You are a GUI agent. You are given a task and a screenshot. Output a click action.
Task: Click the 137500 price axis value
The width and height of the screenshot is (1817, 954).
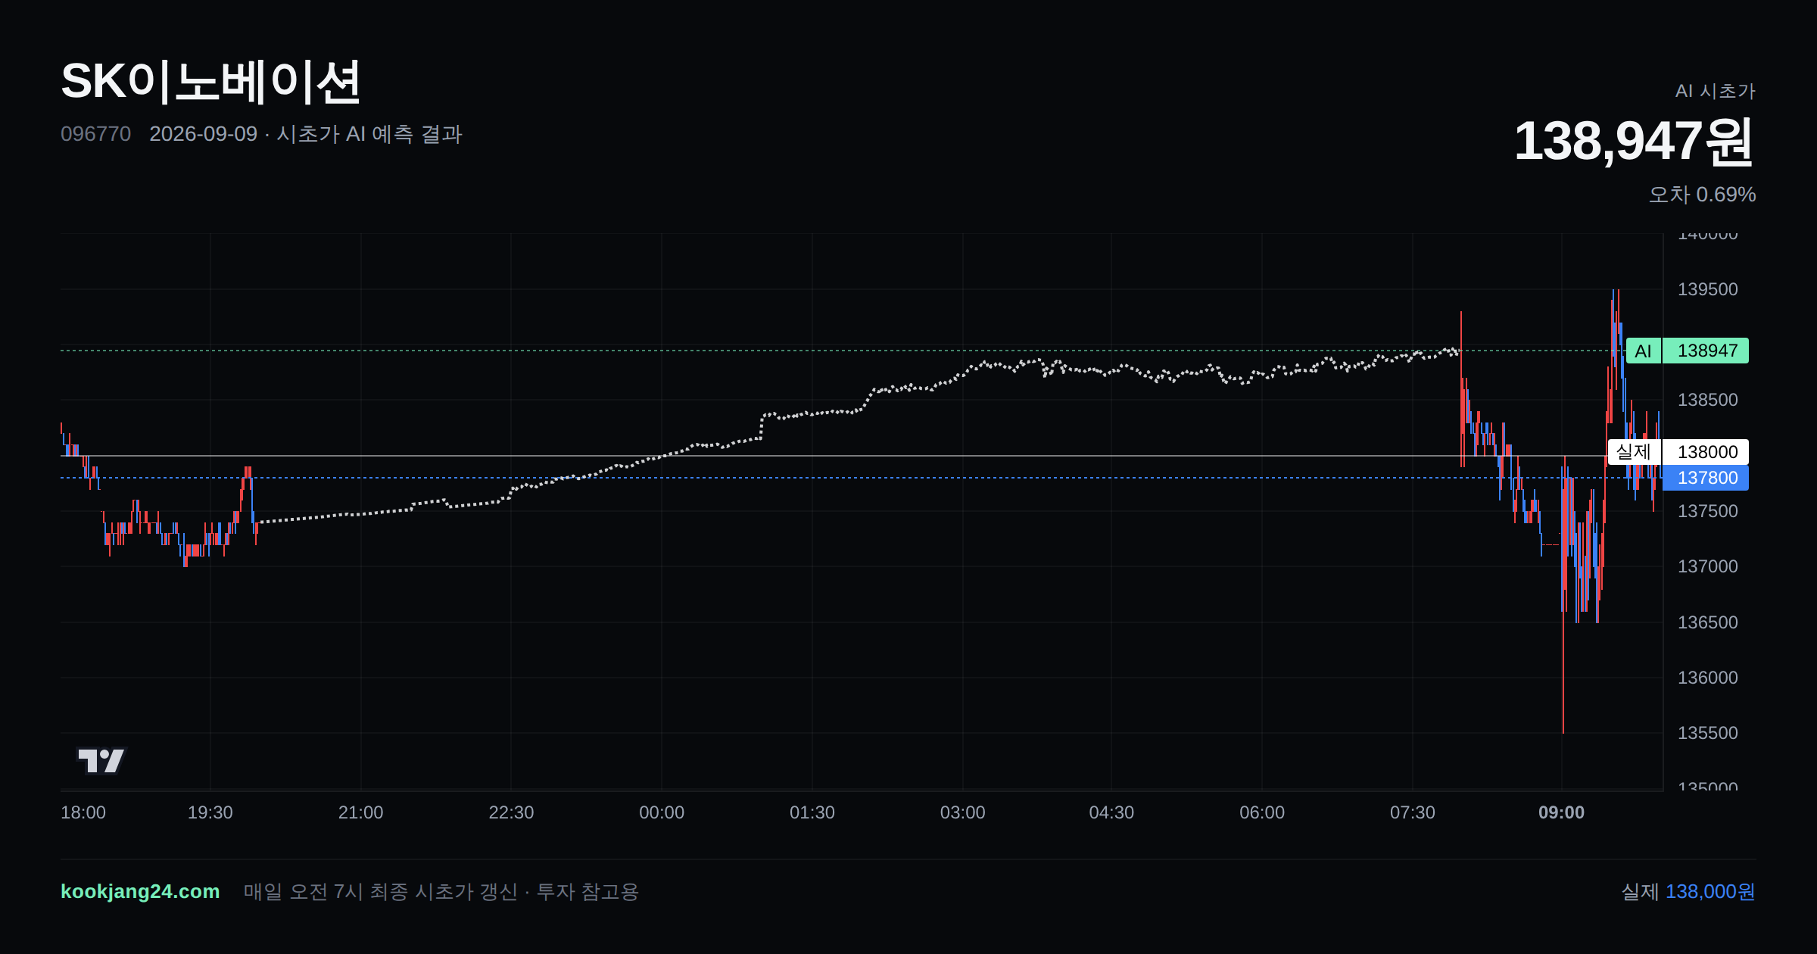coord(1707,511)
